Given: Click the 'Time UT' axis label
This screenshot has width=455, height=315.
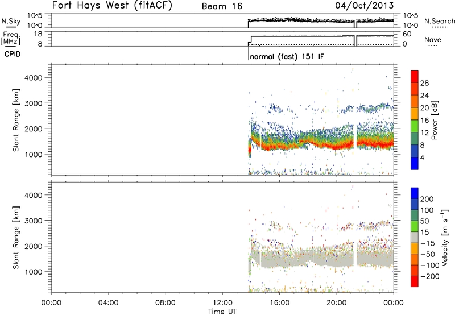Looking at the screenshot, I should coord(222,311).
